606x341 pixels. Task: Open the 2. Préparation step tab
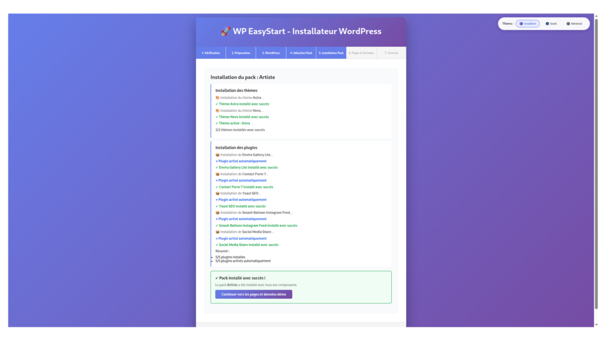click(241, 53)
